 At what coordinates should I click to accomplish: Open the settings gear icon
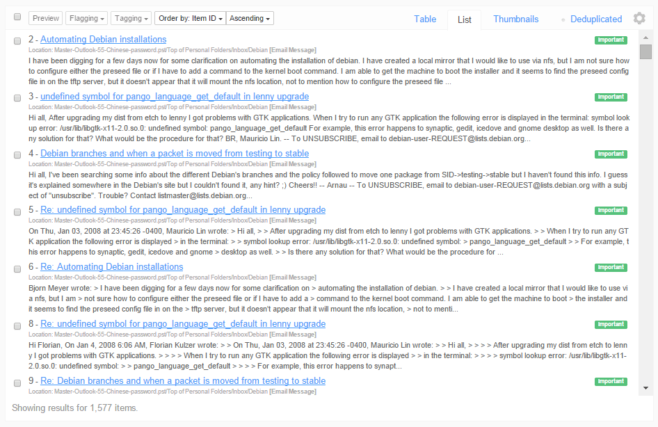pyautogui.click(x=639, y=18)
